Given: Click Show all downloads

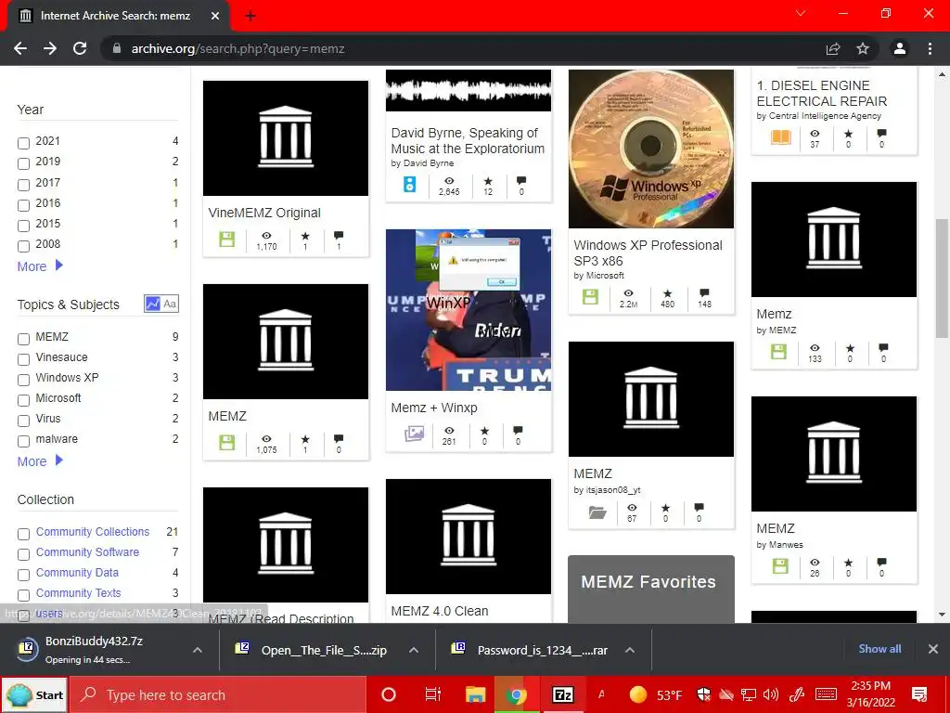Looking at the screenshot, I should [x=879, y=649].
